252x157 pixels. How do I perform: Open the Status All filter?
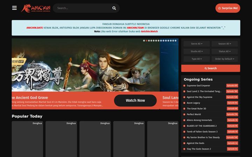pyautogui.click(x=225, y=51)
